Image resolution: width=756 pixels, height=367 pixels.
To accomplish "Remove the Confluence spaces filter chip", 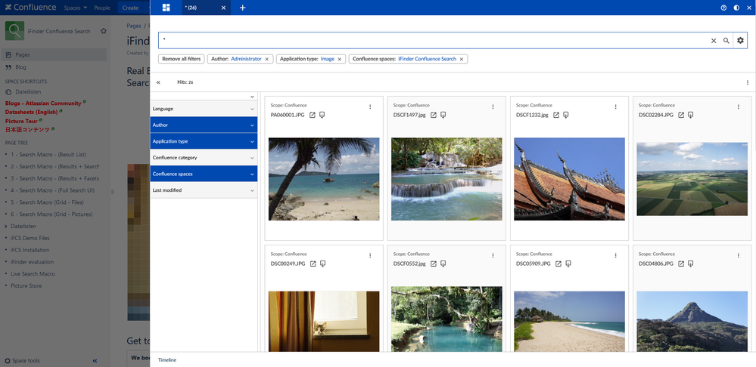I will [x=462, y=59].
